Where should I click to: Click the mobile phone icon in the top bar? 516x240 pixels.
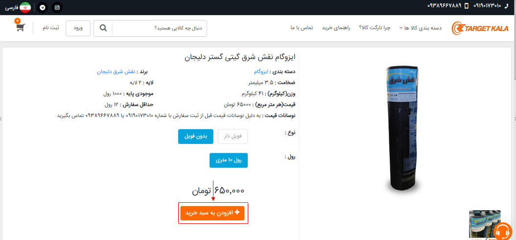pos(466,5)
